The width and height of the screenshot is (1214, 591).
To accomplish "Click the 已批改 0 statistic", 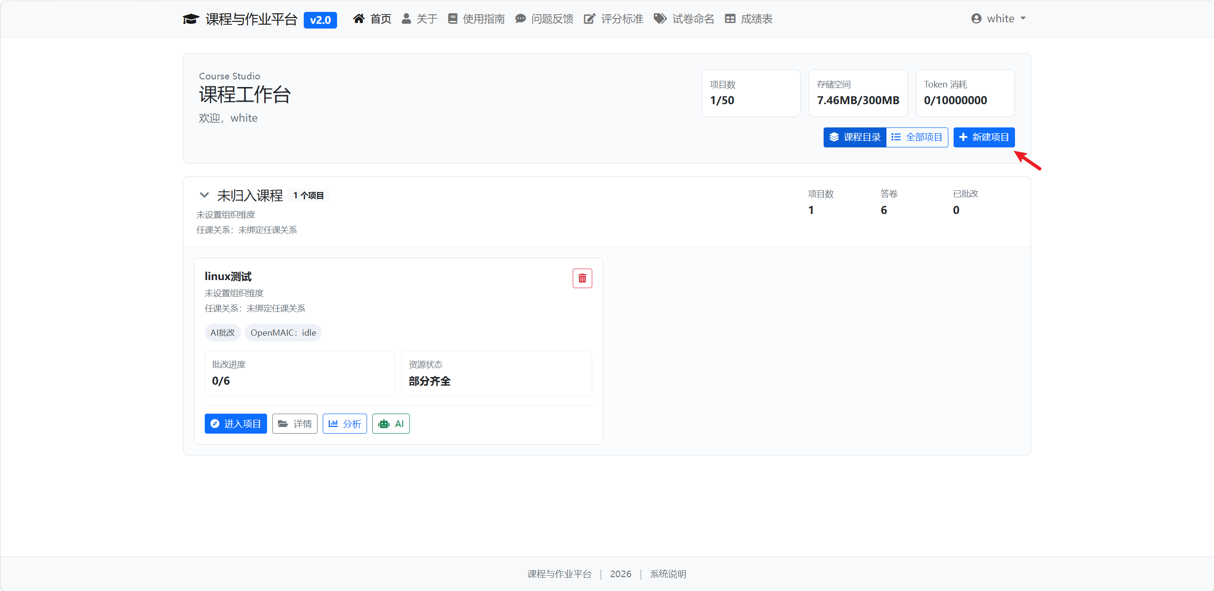I will pos(965,202).
